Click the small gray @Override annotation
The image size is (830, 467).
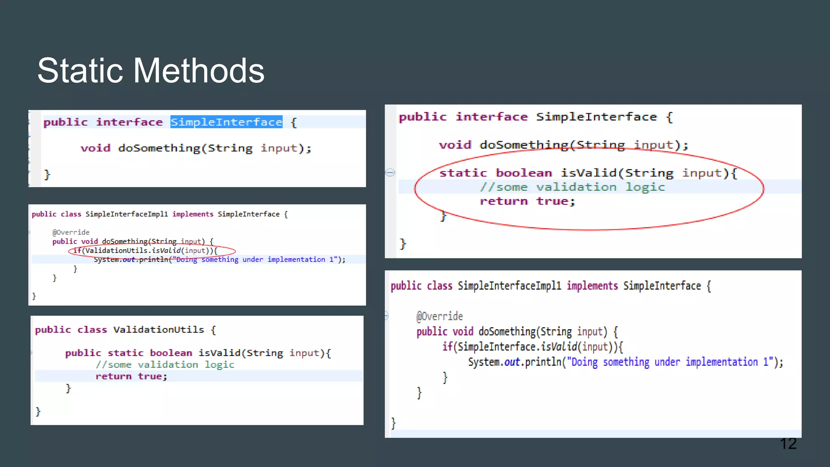click(x=71, y=232)
